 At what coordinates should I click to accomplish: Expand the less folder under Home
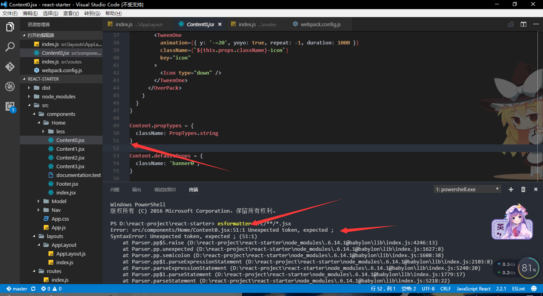click(x=43, y=132)
